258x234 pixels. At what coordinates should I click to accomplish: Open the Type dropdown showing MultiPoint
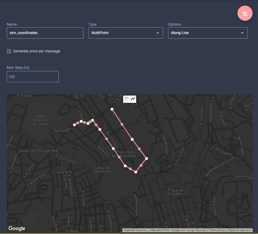coord(126,33)
